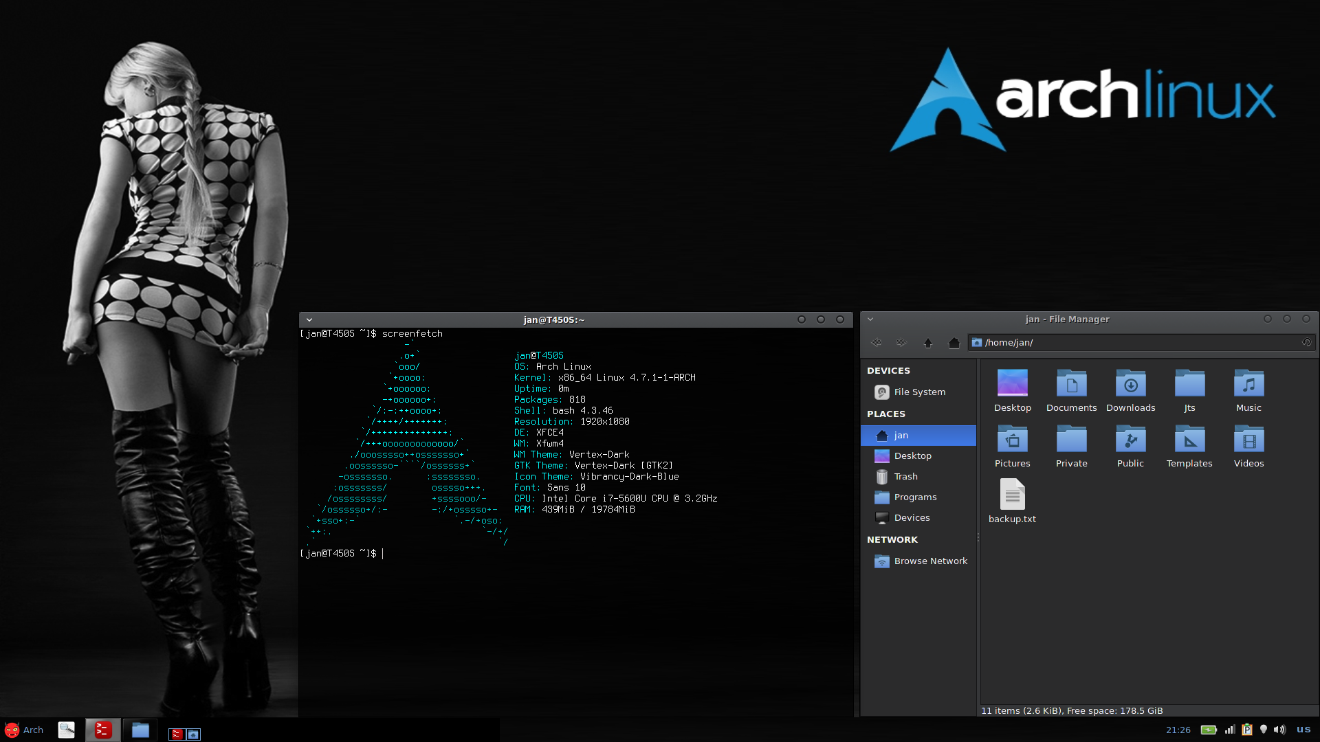Open the clipboard manager tray icon
The height and width of the screenshot is (742, 1320).
(x=1247, y=730)
